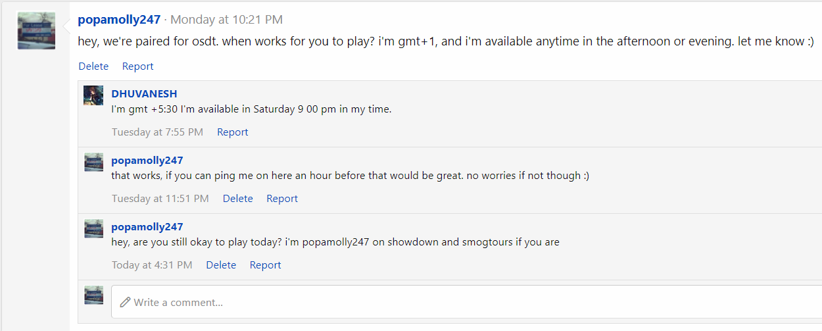Focus the Write a comment field
The image size is (822, 331).
click(466, 302)
